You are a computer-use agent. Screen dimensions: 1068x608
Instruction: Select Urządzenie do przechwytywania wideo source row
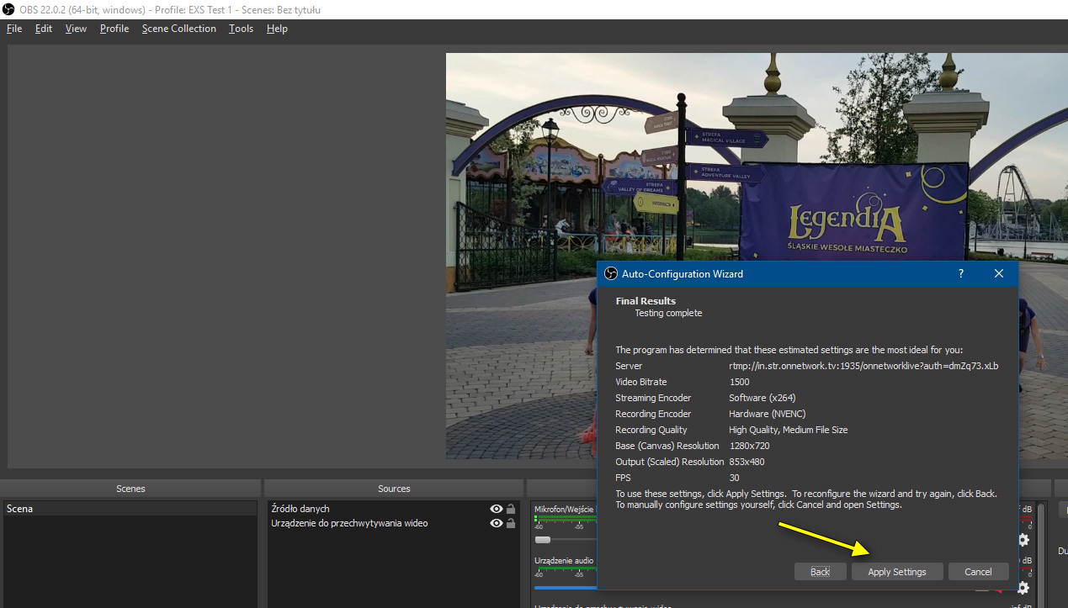coord(394,523)
